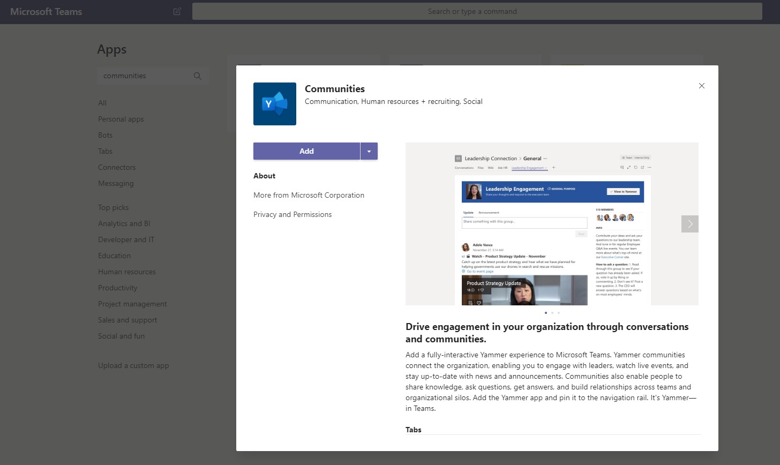
Task: Select the Messaging category
Action: point(116,183)
